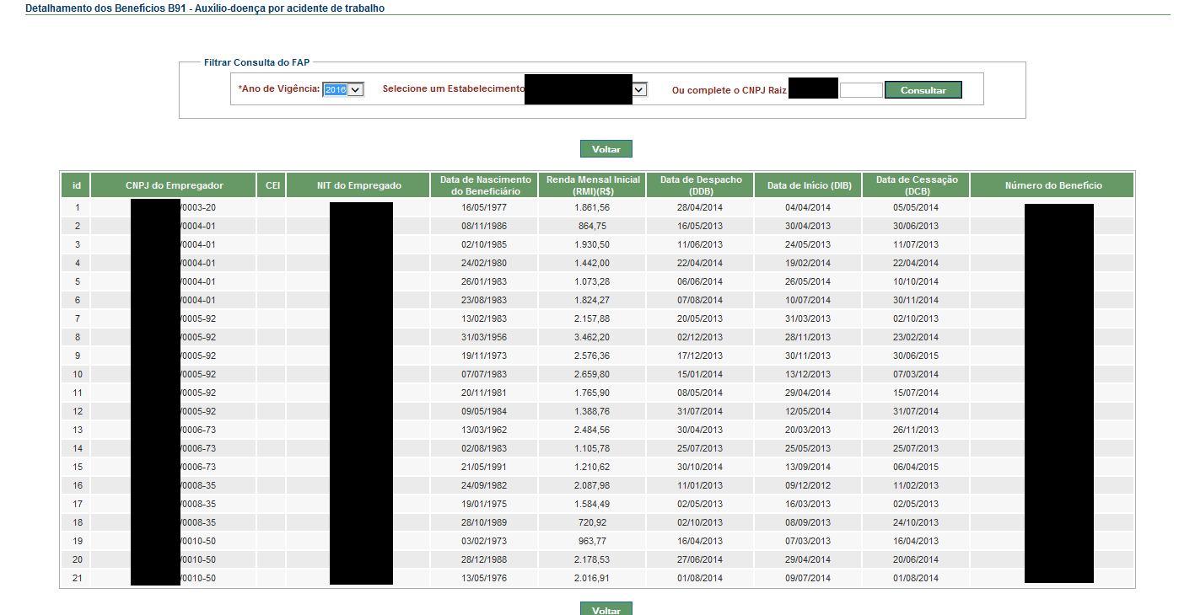Click the dispatch date 07/08/2014
Image resolution: width=1195 pixels, height=615 pixels.
pos(700,300)
